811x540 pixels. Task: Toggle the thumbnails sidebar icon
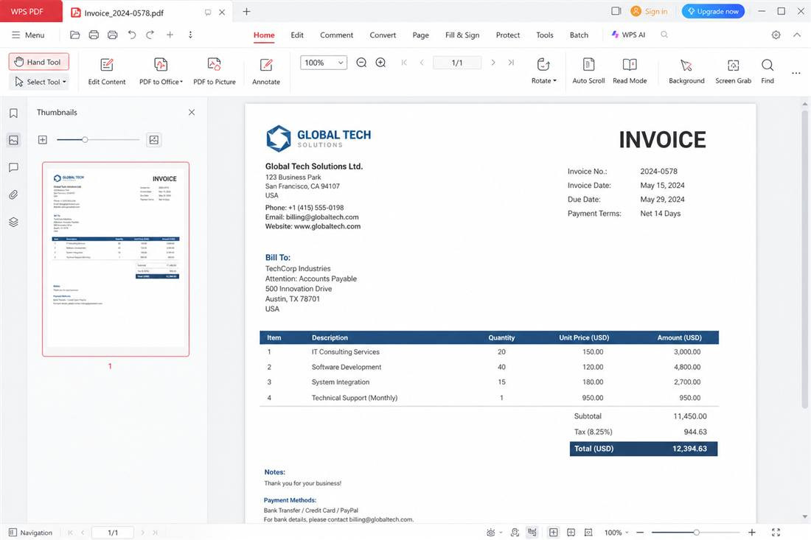tap(13, 140)
